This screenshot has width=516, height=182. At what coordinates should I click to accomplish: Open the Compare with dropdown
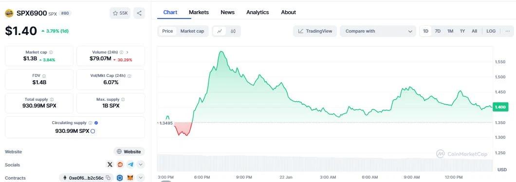[378, 31]
